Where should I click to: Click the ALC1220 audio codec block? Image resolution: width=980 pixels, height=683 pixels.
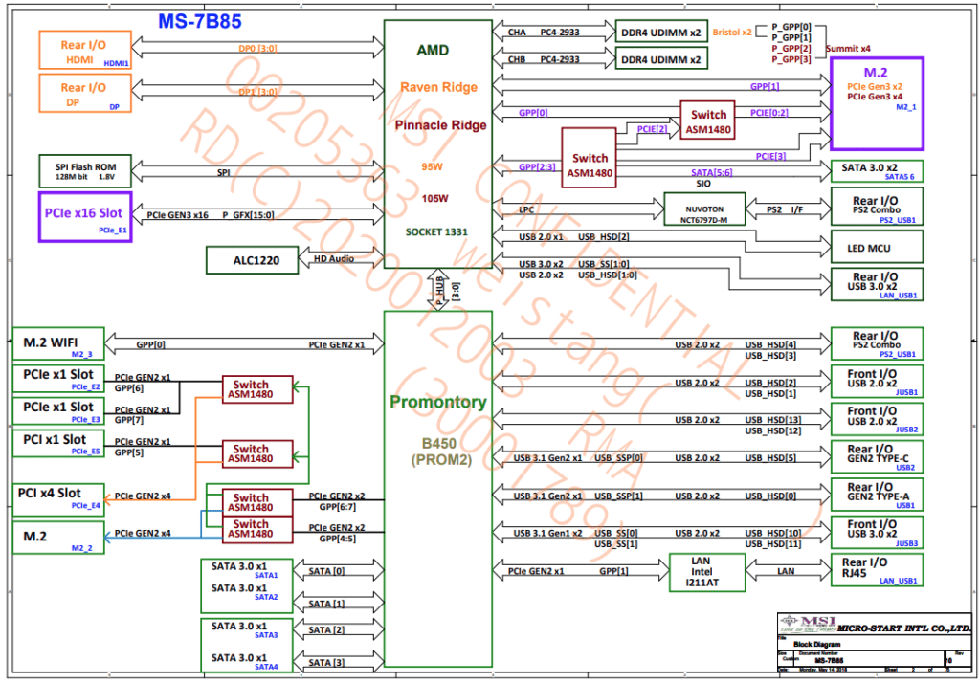coord(252,260)
